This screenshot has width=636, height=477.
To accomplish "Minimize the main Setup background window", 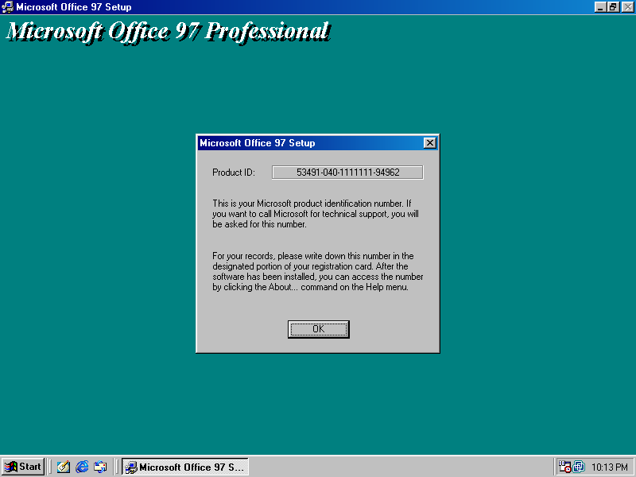I will click(600, 7).
